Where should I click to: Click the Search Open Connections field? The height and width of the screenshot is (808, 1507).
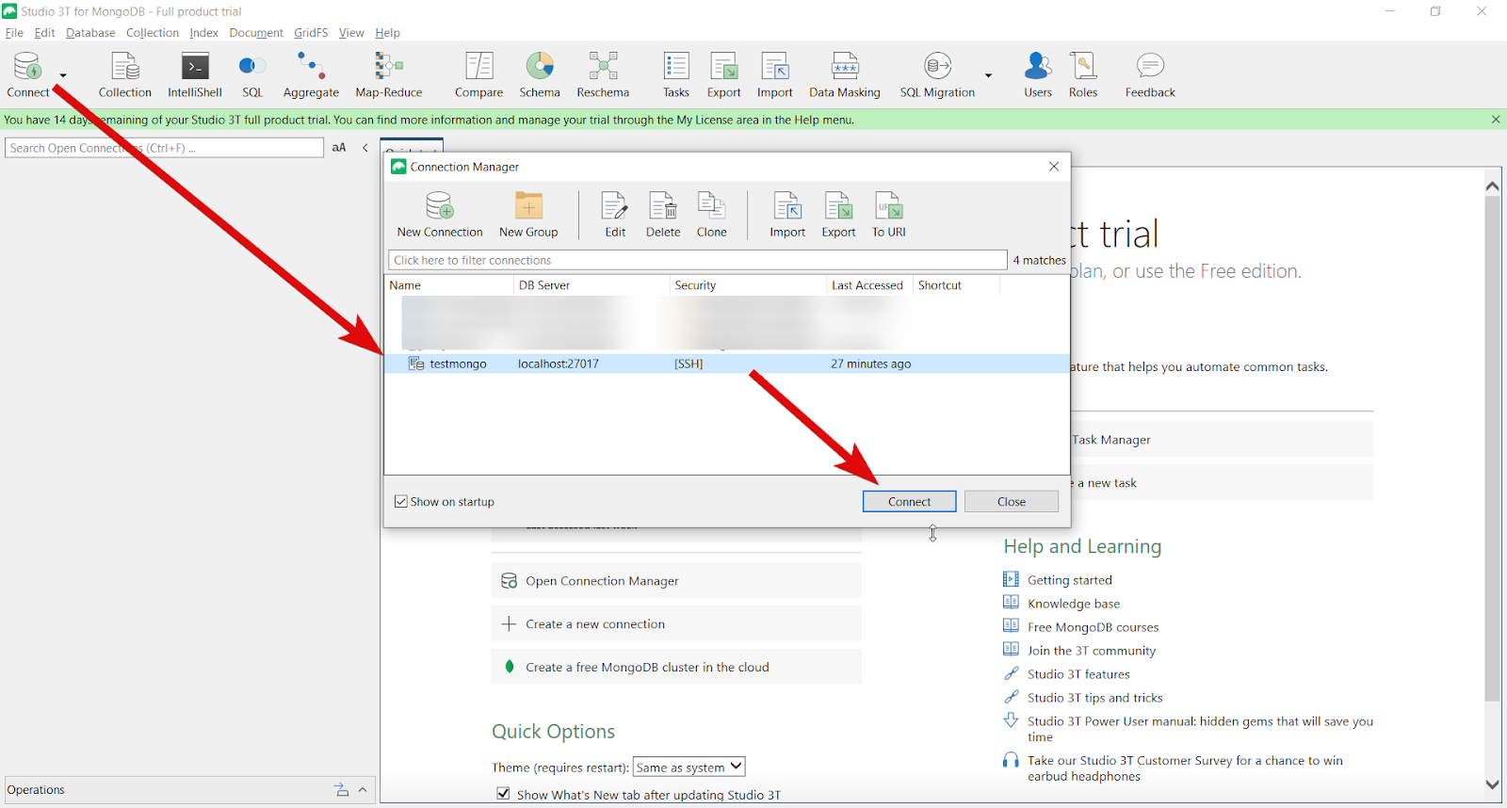(165, 148)
